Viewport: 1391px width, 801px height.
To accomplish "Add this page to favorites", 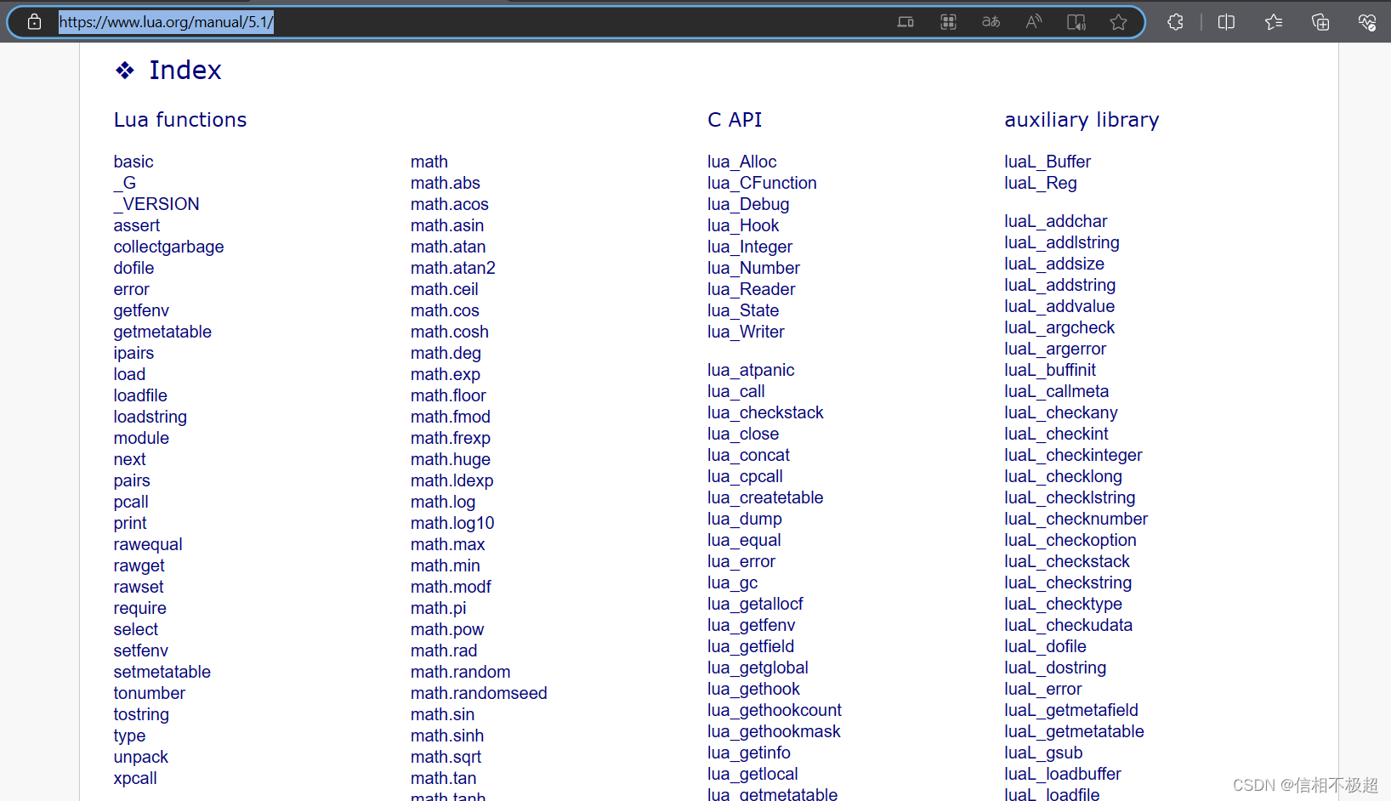I will 1118,22.
